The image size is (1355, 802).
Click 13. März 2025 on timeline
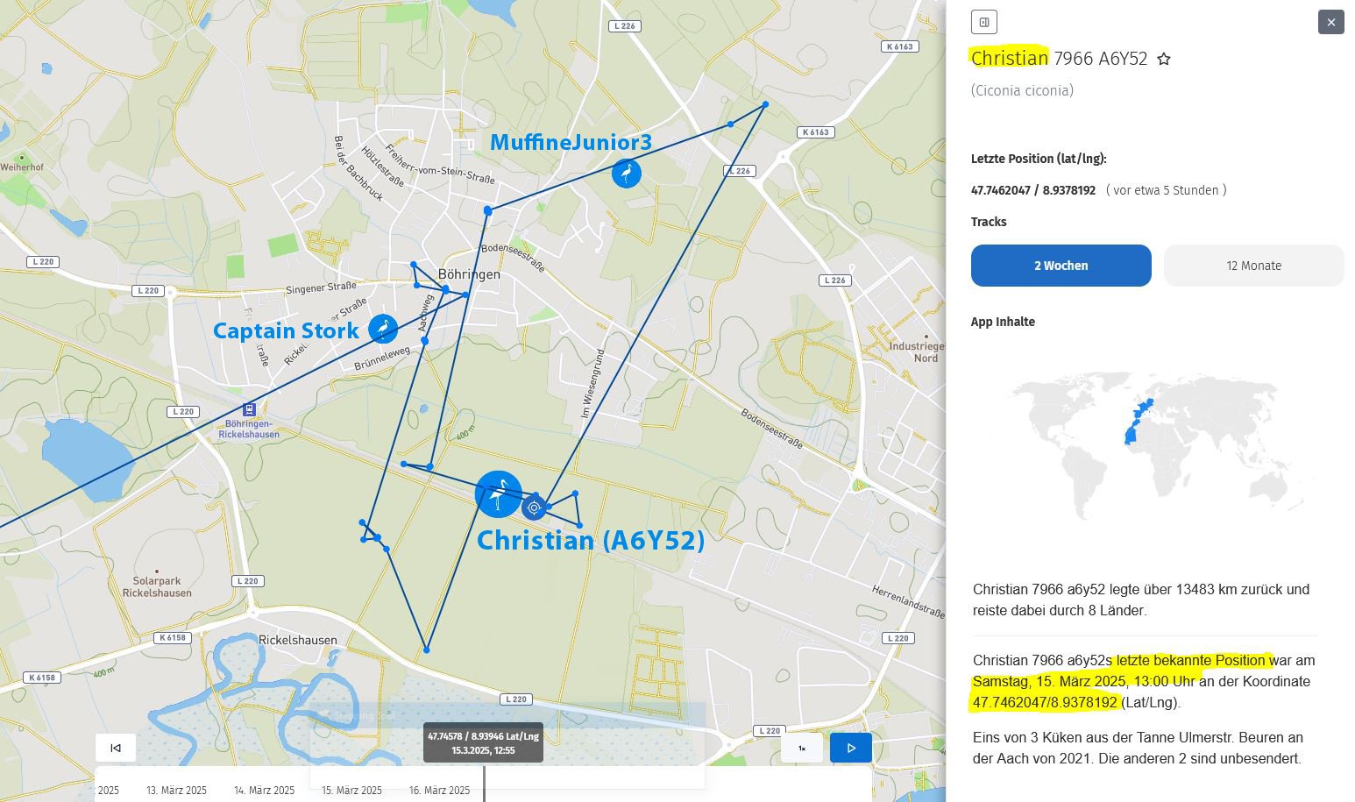[x=176, y=790]
